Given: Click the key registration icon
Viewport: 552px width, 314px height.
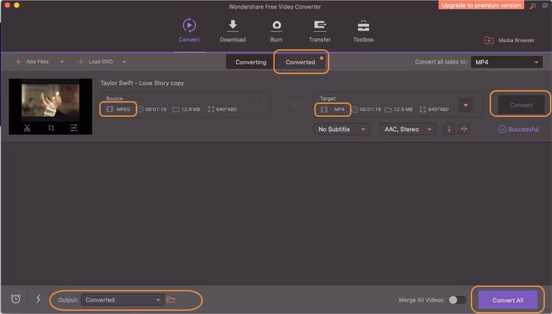Looking at the screenshot, I should pyautogui.click(x=533, y=6).
